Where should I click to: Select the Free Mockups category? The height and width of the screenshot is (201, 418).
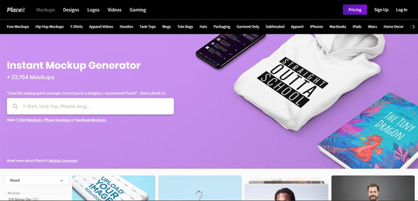[x=18, y=26]
